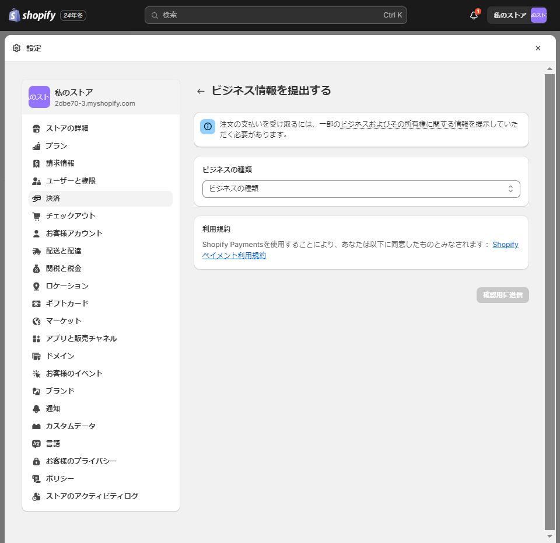Click the ポリシー document icon

pyautogui.click(x=36, y=479)
